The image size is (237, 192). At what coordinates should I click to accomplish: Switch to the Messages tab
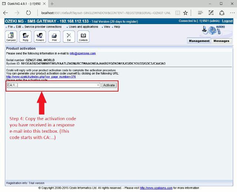221,41
